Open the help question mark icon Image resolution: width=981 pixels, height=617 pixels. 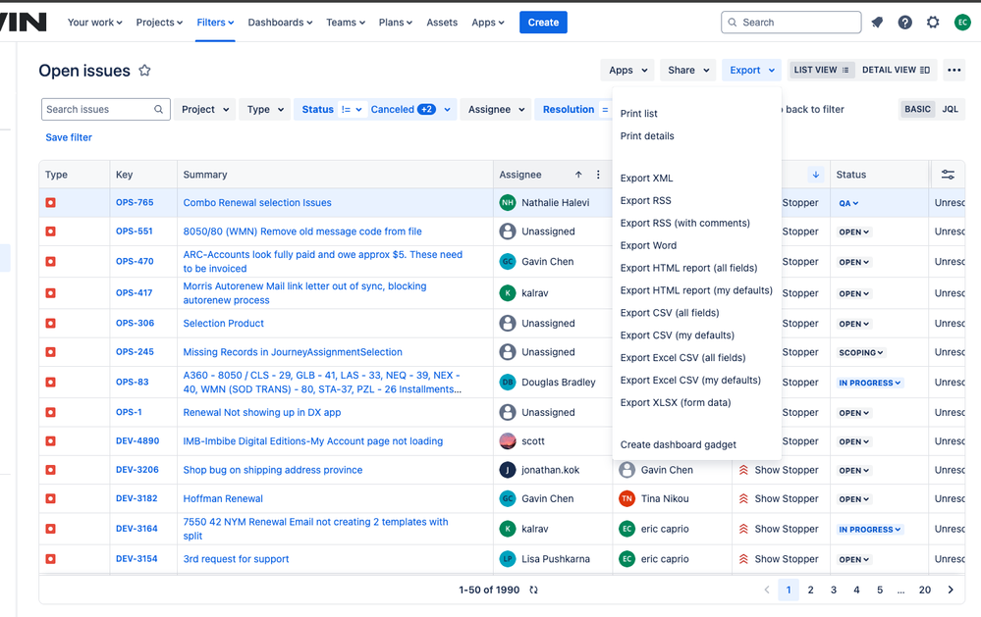[x=904, y=23]
